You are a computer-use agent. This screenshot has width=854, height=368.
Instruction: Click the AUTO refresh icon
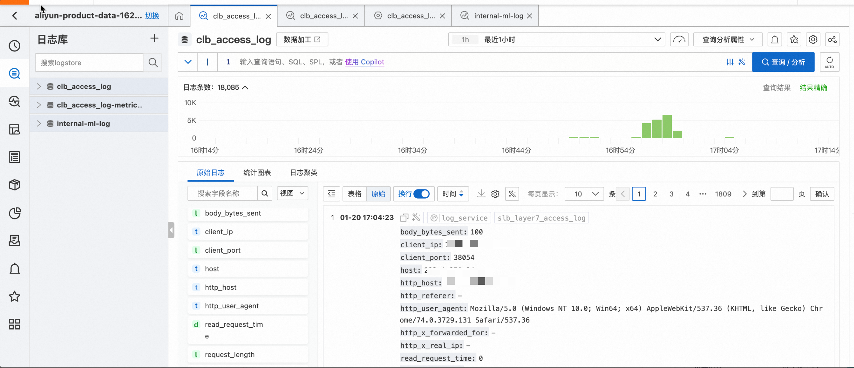(829, 62)
